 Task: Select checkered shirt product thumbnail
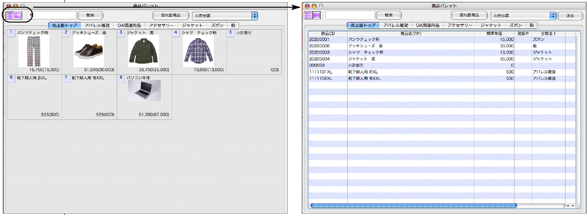pyautogui.click(x=198, y=51)
